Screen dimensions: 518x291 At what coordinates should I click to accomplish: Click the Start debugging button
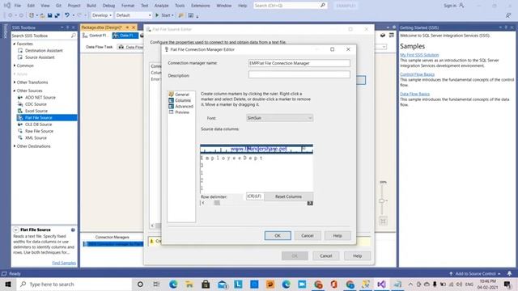coord(164,15)
